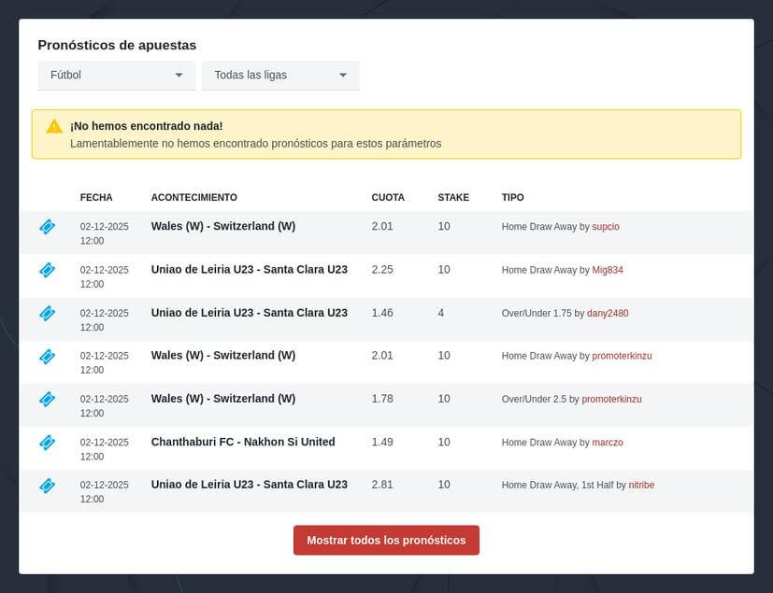Click the nitribe tipster link

coord(639,485)
